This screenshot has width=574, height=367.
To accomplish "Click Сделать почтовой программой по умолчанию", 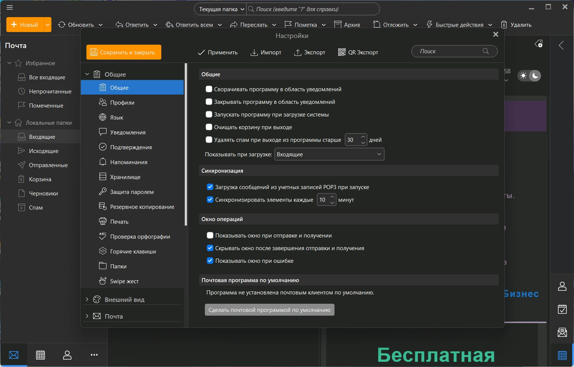I will click(x=270, y=310).
